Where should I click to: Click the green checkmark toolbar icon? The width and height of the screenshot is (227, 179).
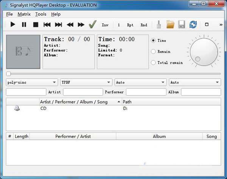[x=93, y=25]
